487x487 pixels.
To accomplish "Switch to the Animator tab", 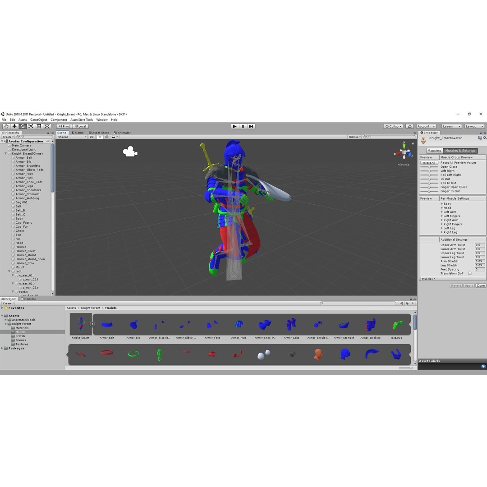I will pyautogui.click(x=122, y=133).
